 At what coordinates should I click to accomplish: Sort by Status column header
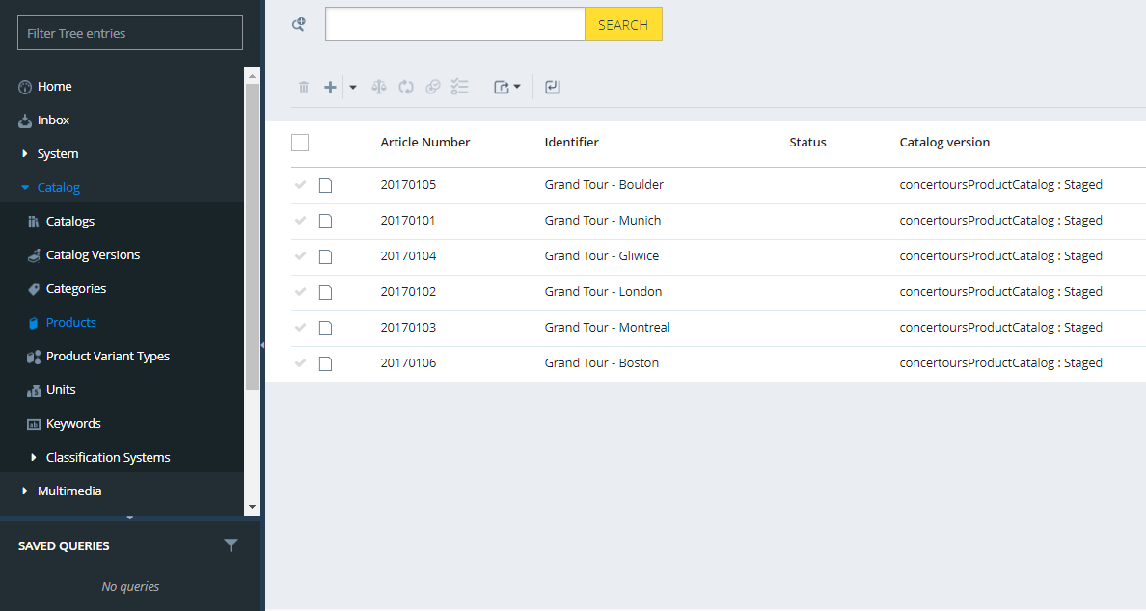[807, 143]
